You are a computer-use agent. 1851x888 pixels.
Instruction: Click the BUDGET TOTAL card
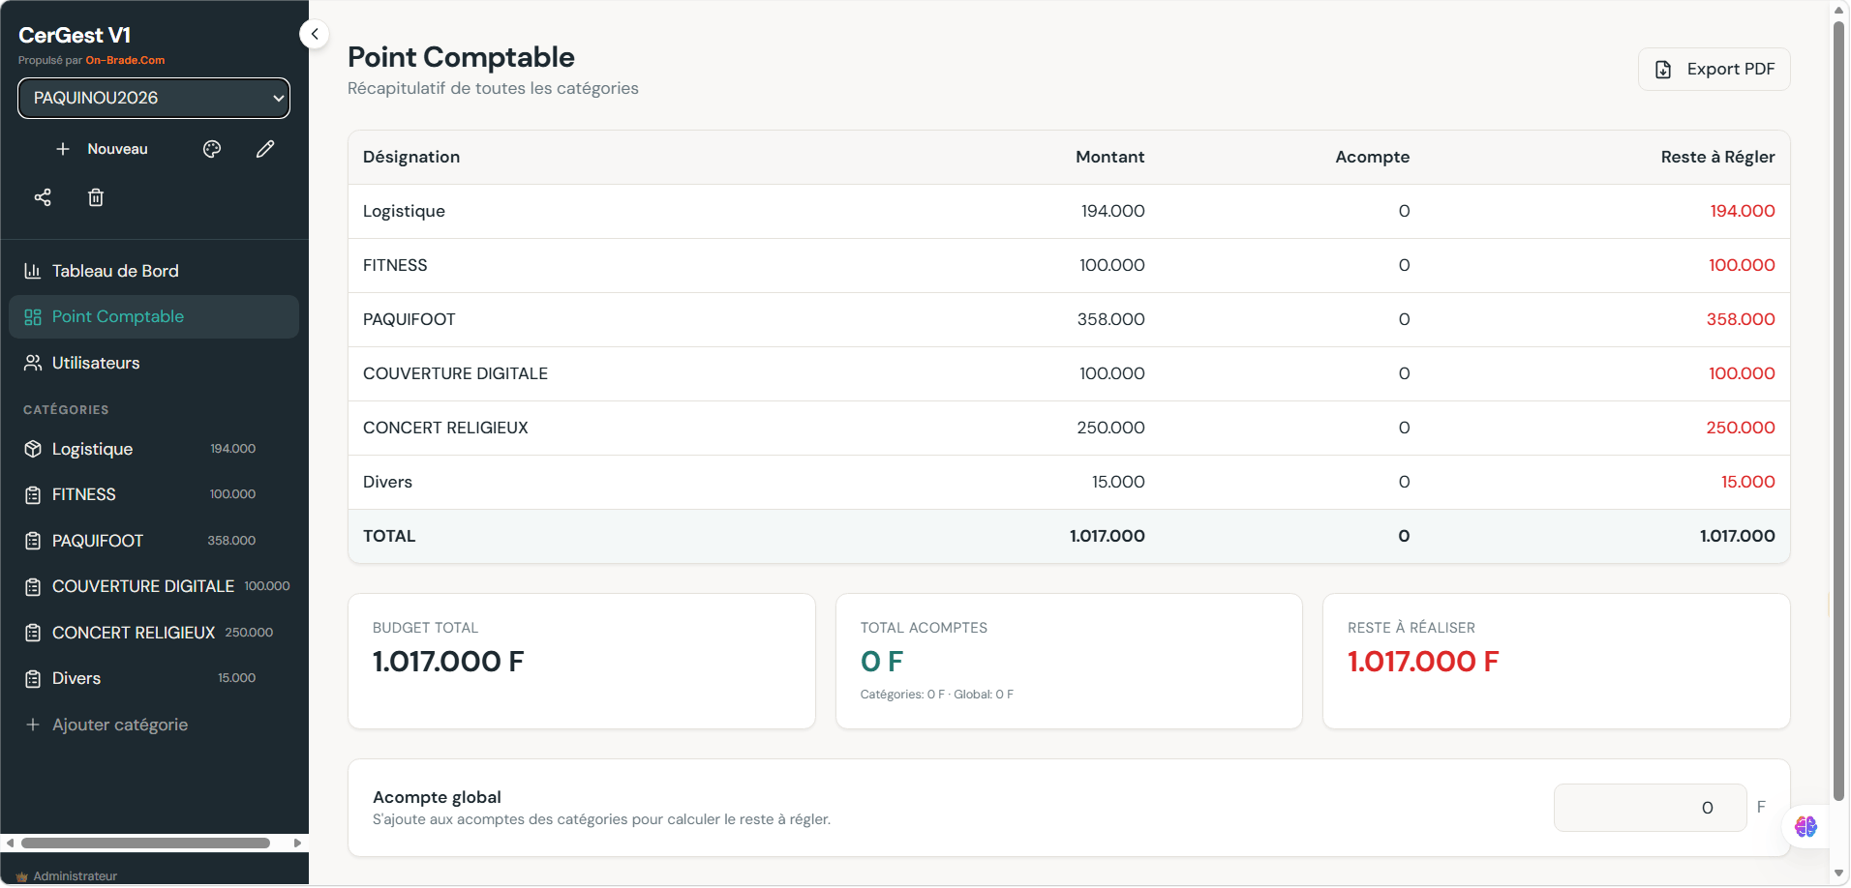tap(582, 662)
